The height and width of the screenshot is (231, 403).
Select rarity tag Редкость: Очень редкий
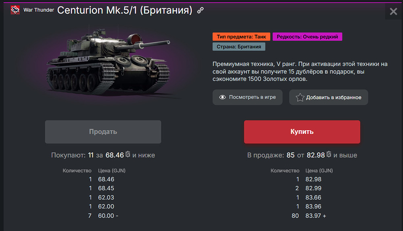click(x=307, y=37)
